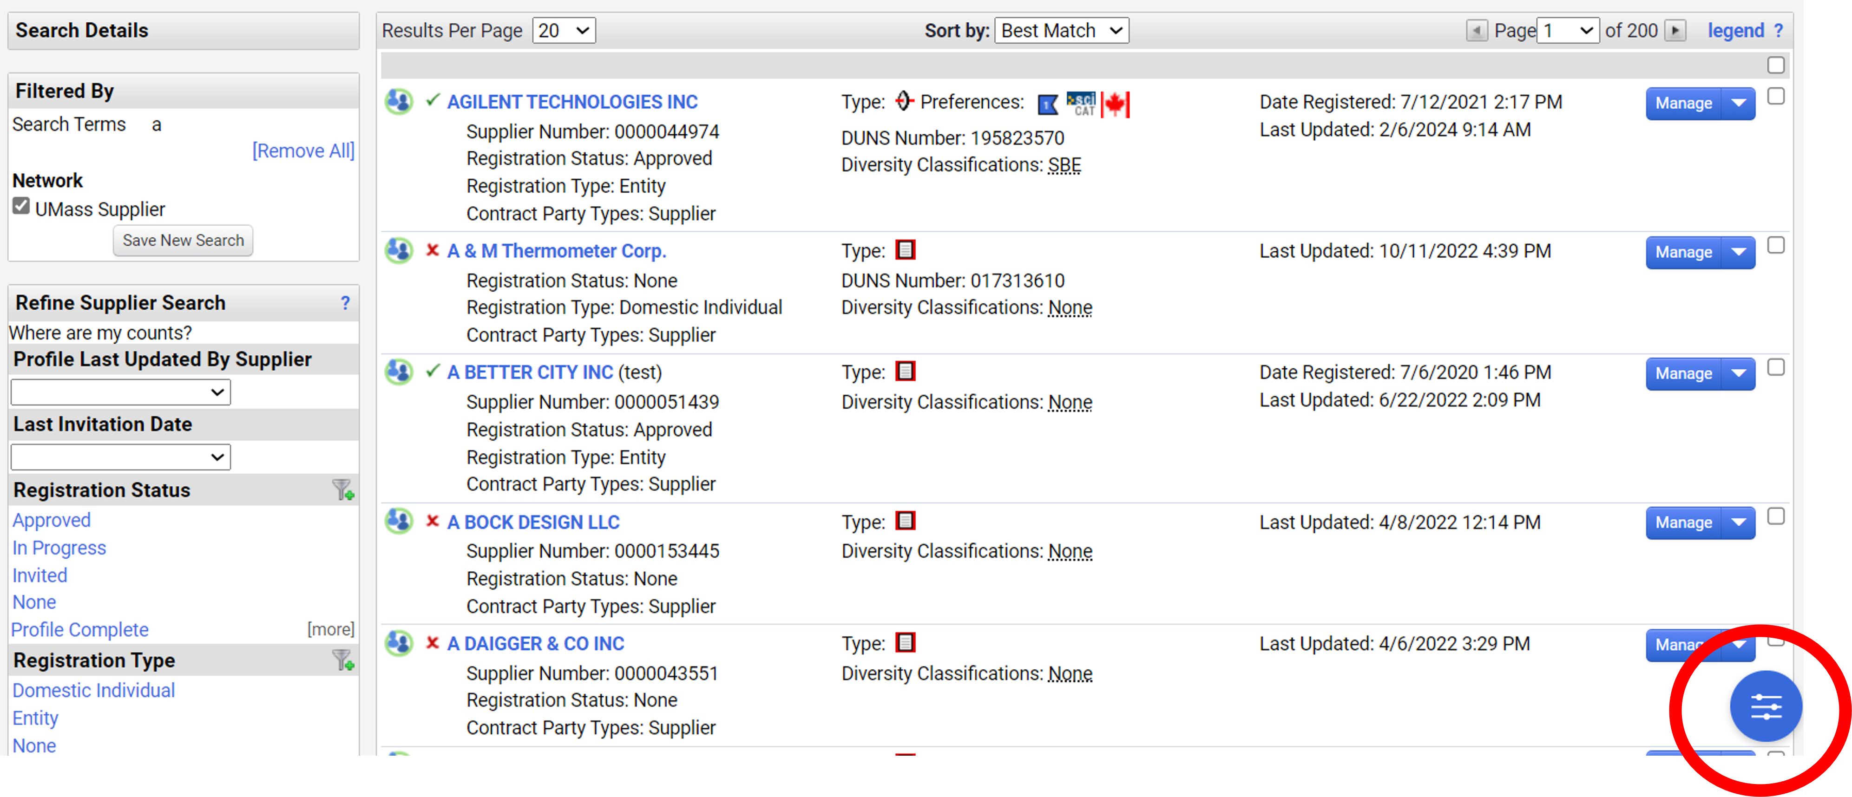Open the legend link
This screenshot has width=1852, height=797.
point(1735,31)
